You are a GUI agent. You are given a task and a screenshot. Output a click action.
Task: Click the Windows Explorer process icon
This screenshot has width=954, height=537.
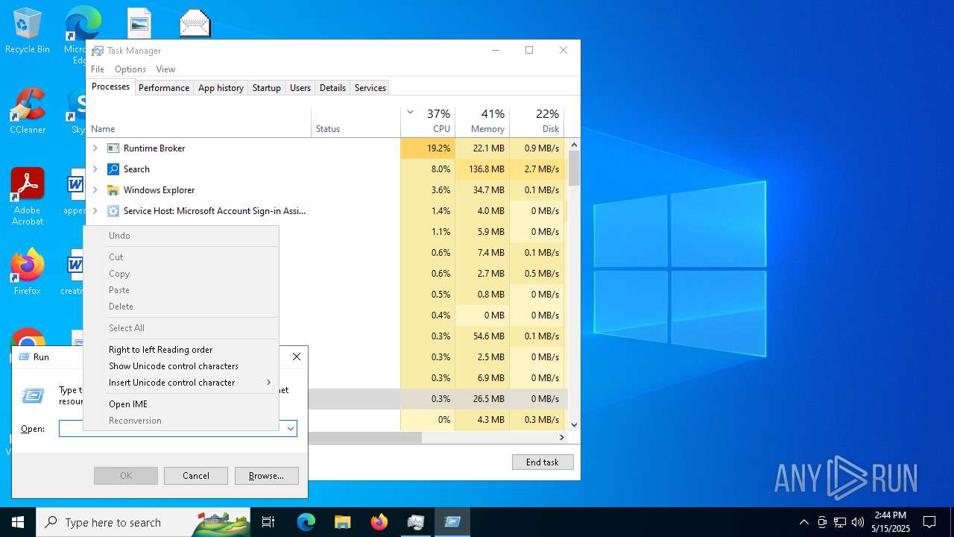(x=113, y=190)
